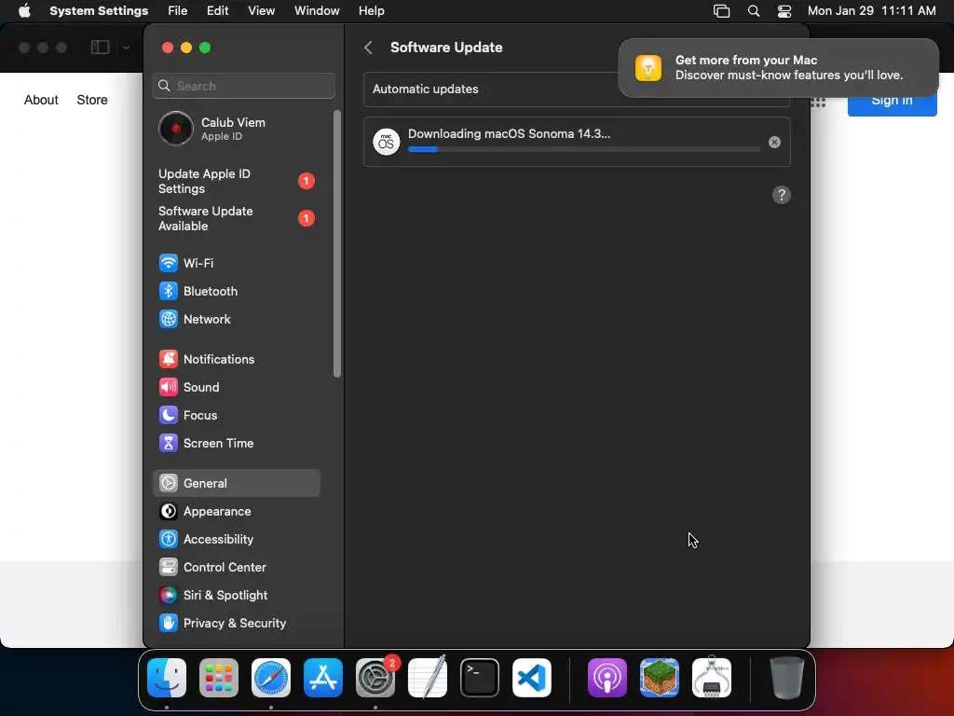Open Launchpad from the Dock
The height and width of the screenshot is (716, 954).
[219, 678]
